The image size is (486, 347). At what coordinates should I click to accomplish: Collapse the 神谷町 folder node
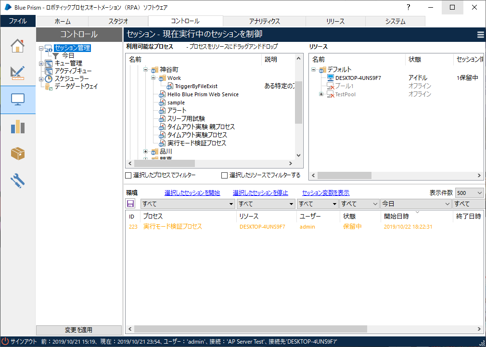tap(145, 70)
